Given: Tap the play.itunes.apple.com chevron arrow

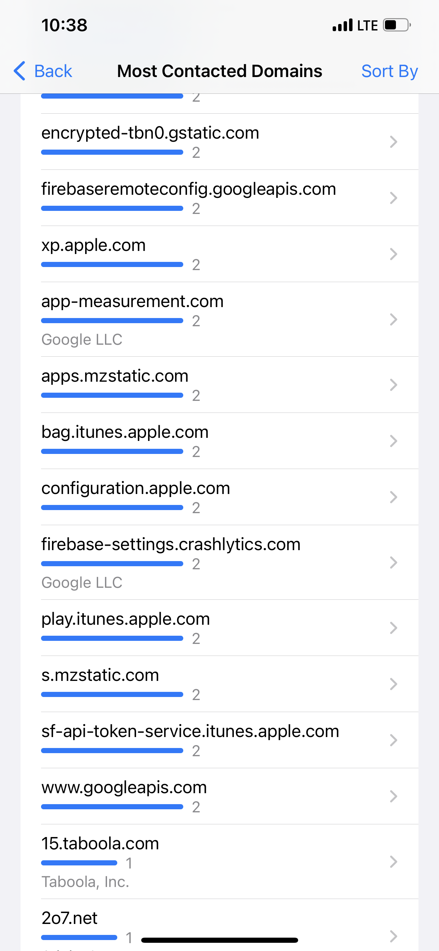Looking at the screenshot, I should click(393, 627).
